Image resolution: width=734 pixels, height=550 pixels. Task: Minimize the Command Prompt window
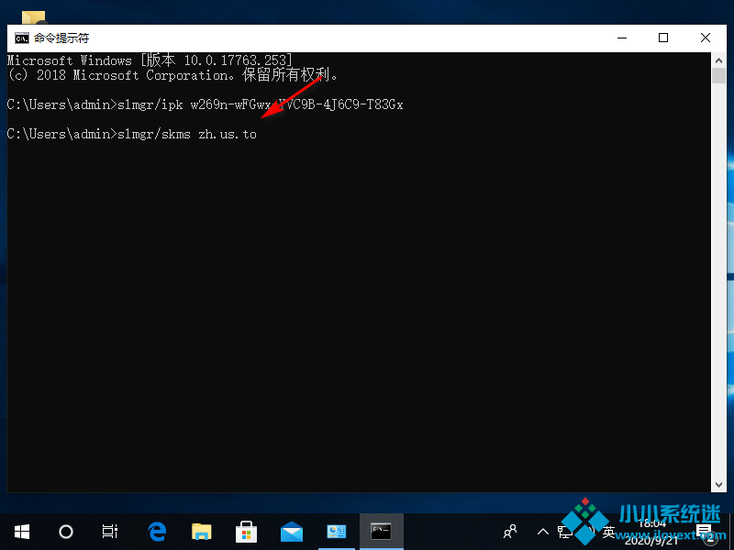(622, 38)
